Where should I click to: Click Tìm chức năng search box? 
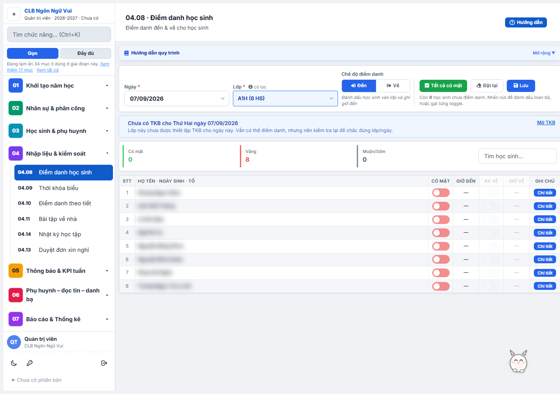[59, 34]
